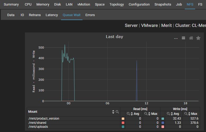
Task: Click the blue spike on the graph
Action: (x=137, y=79)
